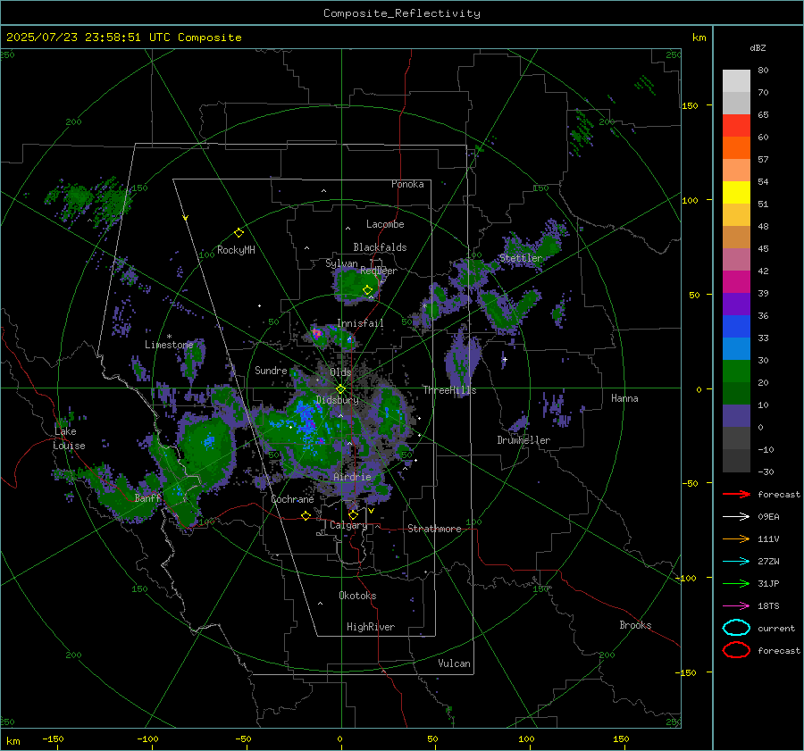Click the Airdrie label
804x751 pixels.
click(352, 477)
